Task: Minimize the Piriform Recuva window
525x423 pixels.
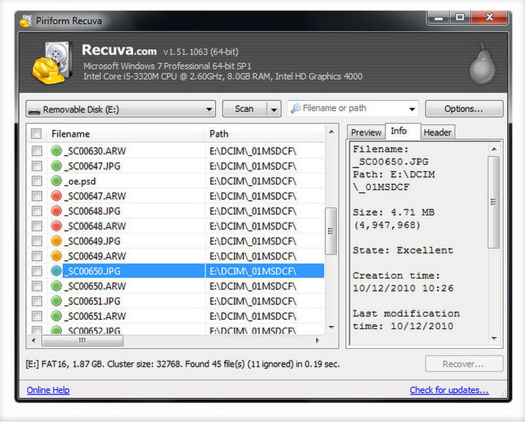Action: click(x=439, y=18)
